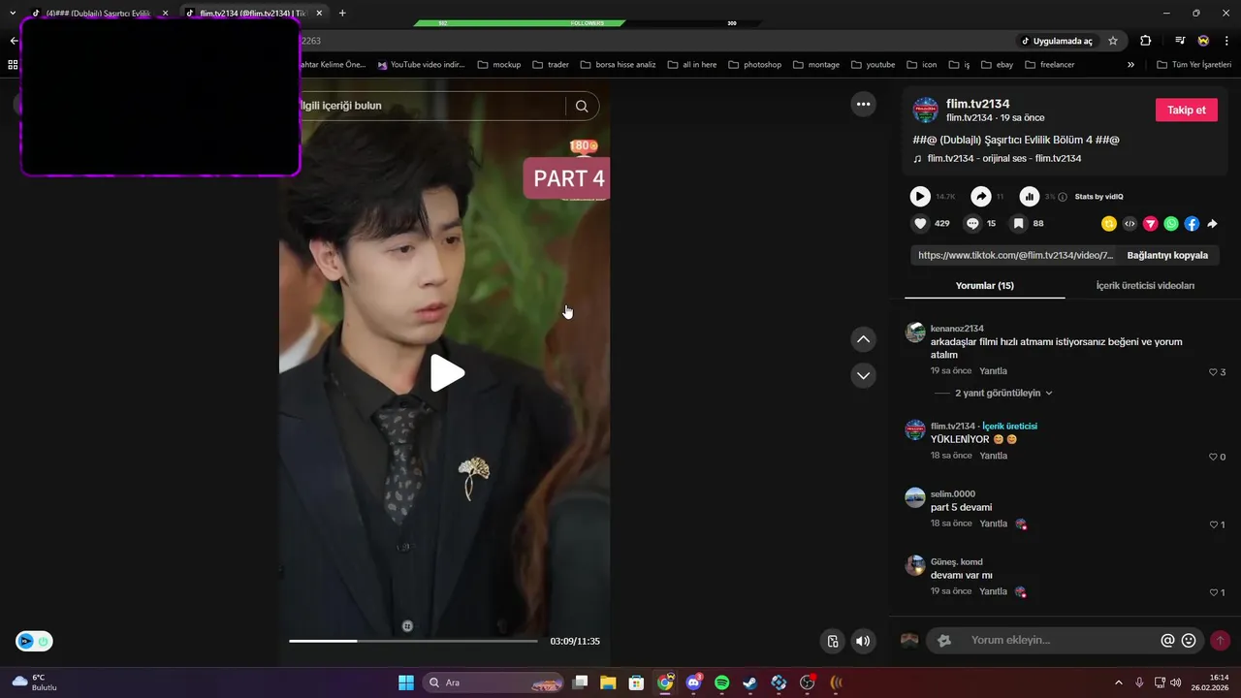The image size is (1241, 698).
Task: Click the embed code icon
Action: tap(1130, 224)
